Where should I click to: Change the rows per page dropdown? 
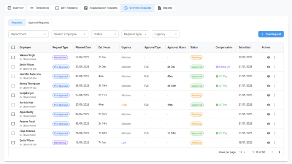tap(242, 152)
